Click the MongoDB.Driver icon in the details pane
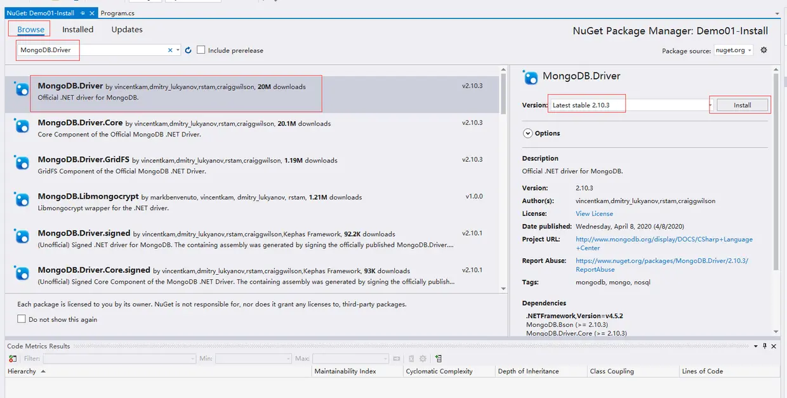787x398 pixels. [x=530, y=77]
